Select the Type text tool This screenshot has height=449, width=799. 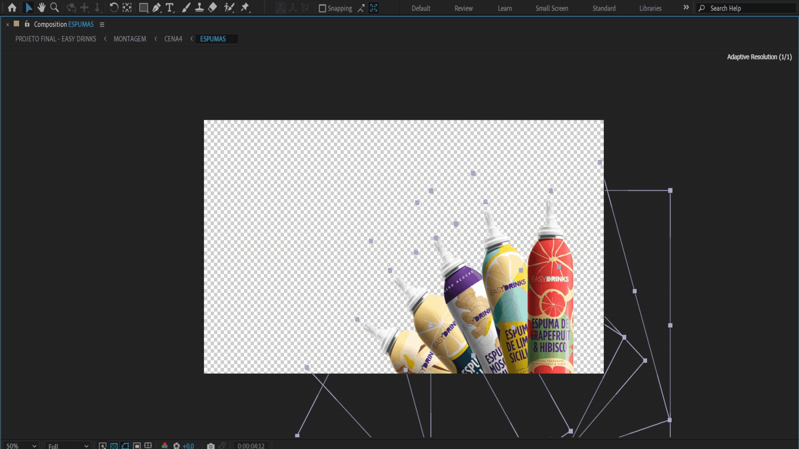[x=170, y=7]
